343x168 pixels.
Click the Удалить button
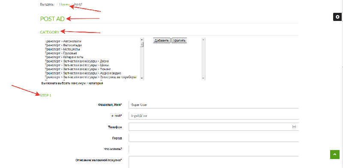tap(179, 41)
